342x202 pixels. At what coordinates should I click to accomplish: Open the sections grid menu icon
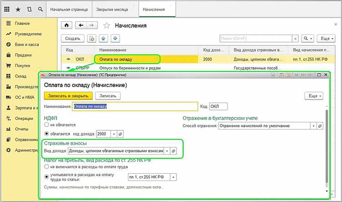point(7,10)
